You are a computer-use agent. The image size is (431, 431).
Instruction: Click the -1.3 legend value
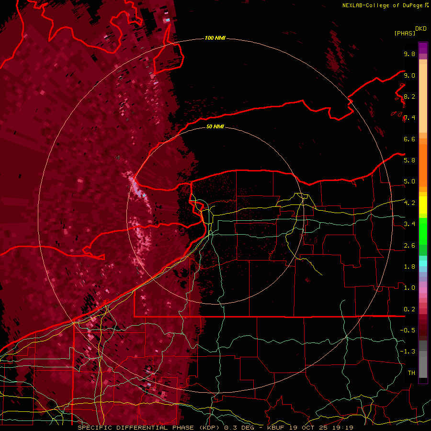(x=408, y=352)
